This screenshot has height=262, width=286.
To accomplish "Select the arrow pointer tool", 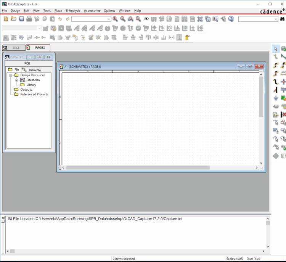I will click(x=276, y=49).
